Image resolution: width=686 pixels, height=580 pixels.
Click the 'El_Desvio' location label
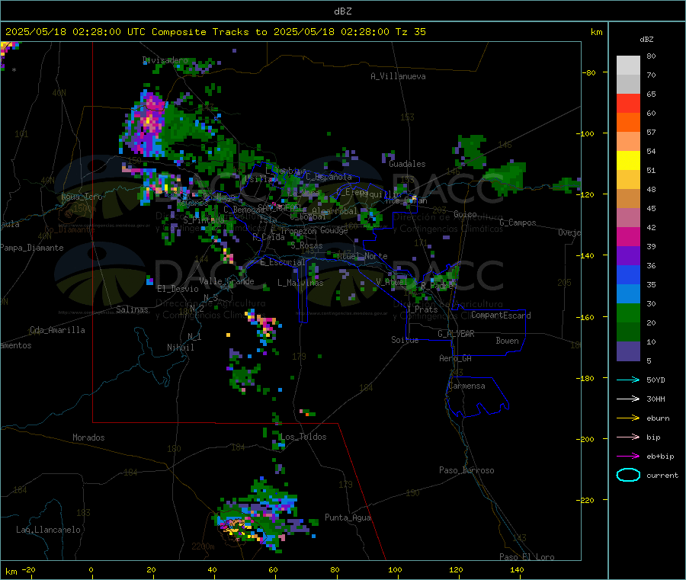pyautogui.click(x=178, y=289)
